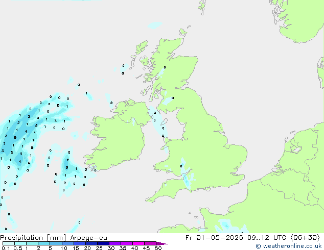Click the legend label "20"
This screenshot has width=324, height=250.
(87, 248)
